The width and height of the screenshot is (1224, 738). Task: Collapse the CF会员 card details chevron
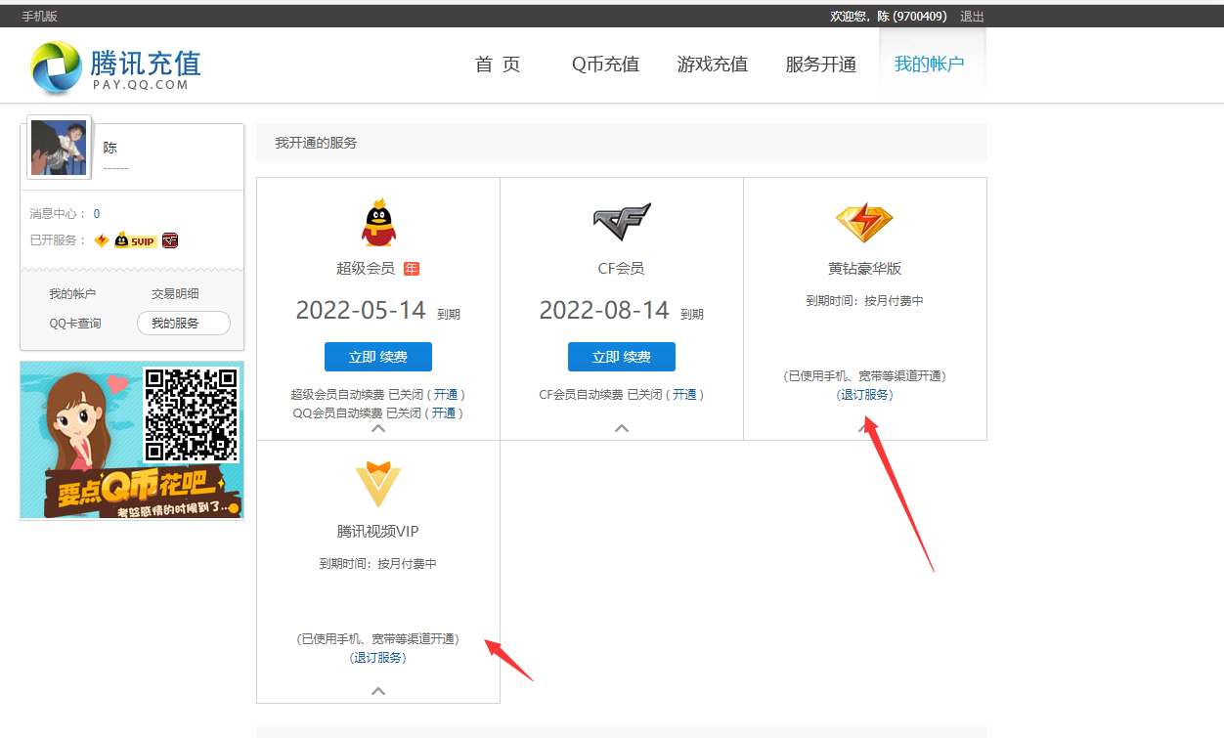622,429
